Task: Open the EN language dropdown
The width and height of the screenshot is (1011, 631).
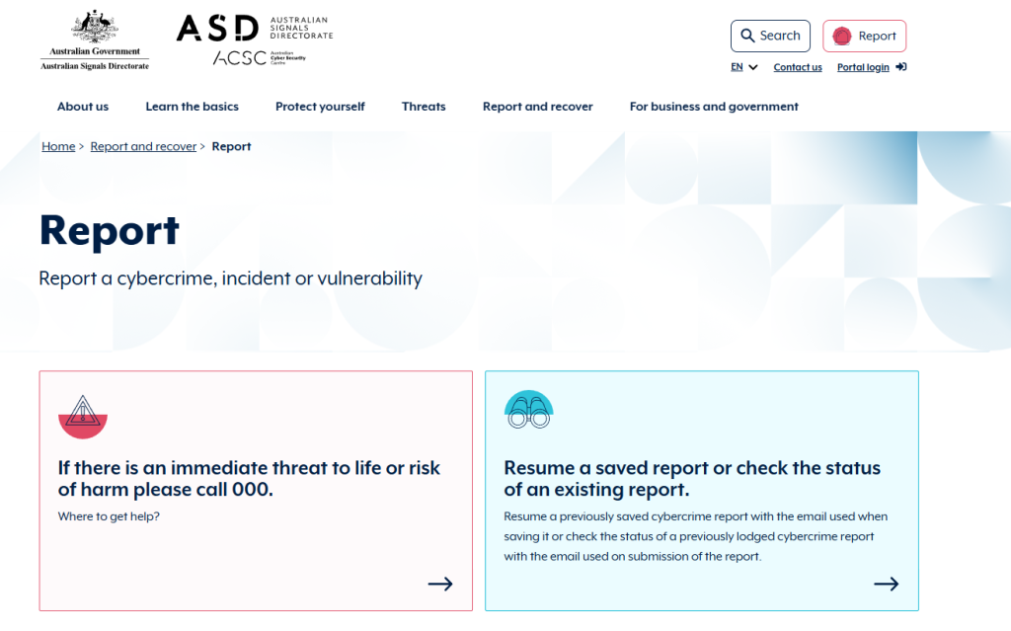Action: (744, 67)
